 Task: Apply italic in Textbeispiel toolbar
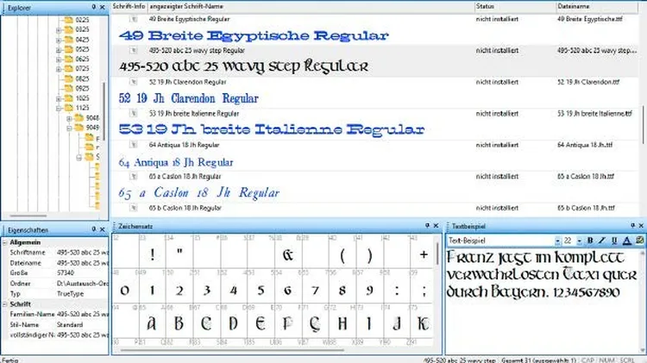coord(603,239)
